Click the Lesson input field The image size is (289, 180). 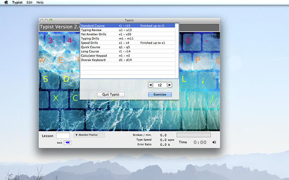[63, 136]
